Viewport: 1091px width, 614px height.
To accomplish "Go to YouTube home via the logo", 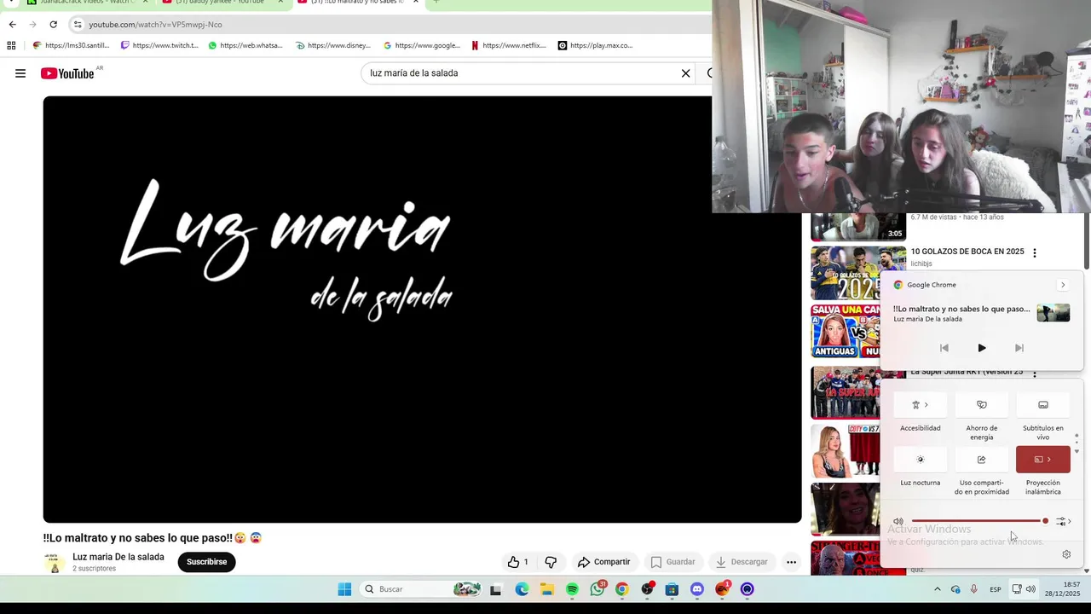I will (x=67, y=73).
